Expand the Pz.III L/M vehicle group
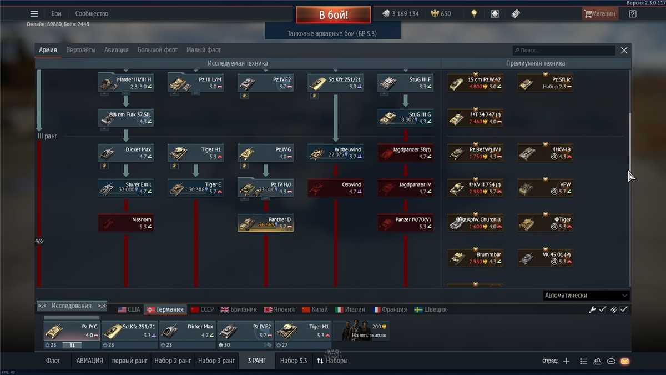The image size is (666, 375). (196, 83)
